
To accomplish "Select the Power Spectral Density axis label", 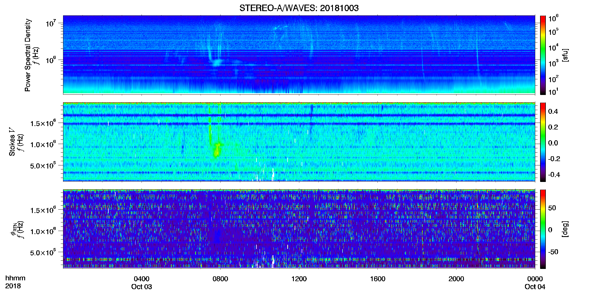I will (x=28, y=55).
